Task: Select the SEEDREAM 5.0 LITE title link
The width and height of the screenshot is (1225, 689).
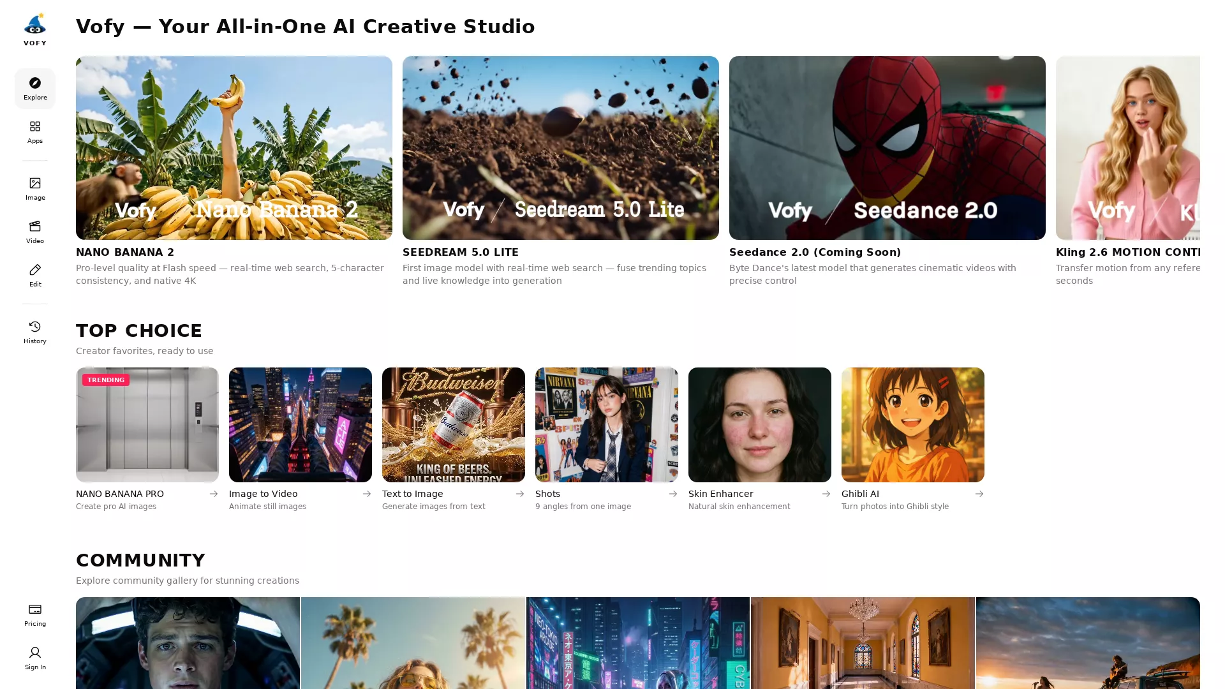Action: tap(461, 252)
